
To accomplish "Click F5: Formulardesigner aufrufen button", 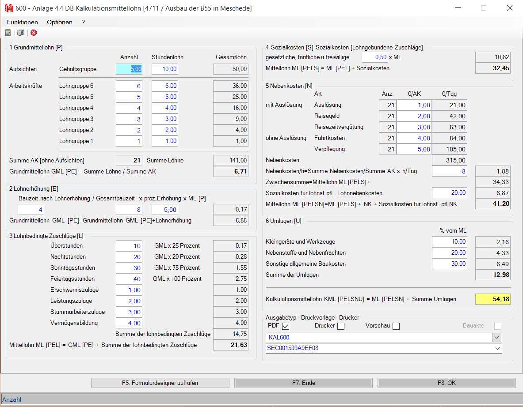I will tap(160, 383).
